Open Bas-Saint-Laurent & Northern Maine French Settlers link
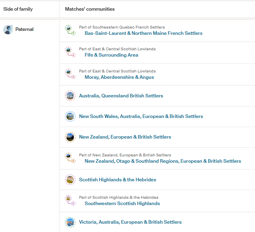Image resolution: width=255 pixels, height=232 pixels. (143, 33)
